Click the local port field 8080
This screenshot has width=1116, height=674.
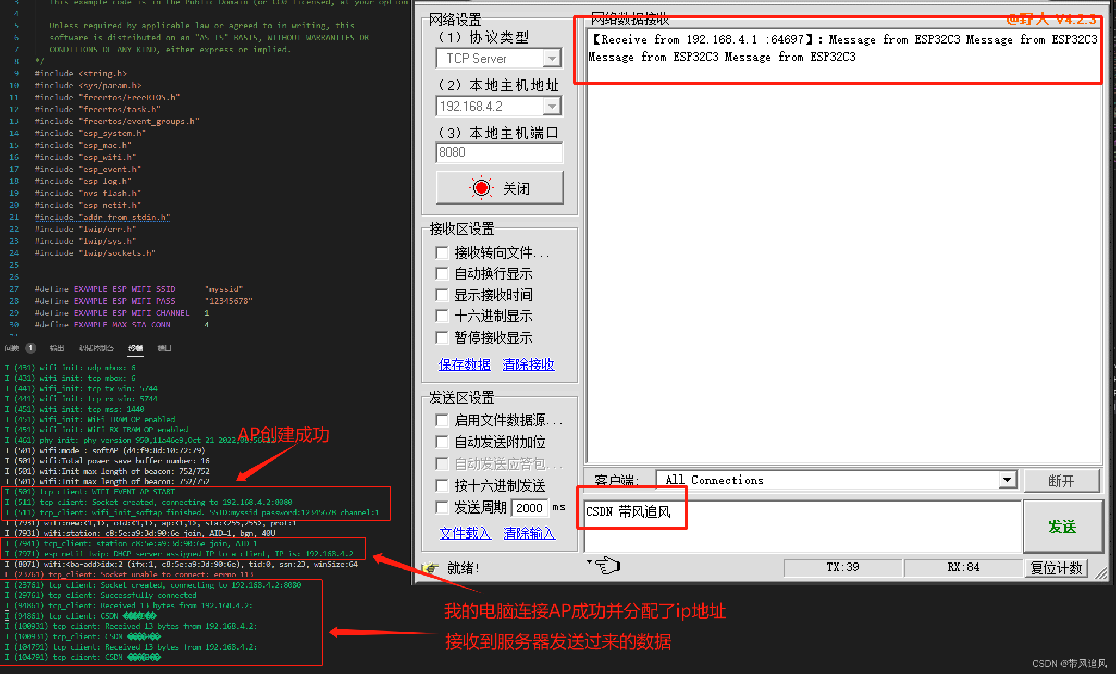tap(499, 152)
